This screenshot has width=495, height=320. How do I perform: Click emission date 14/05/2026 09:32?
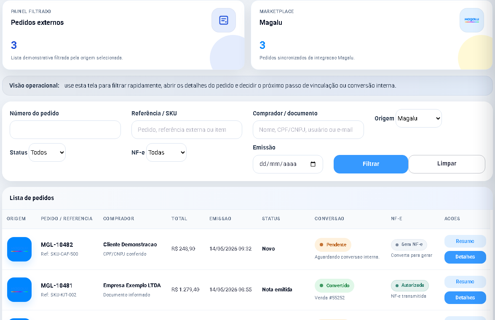(230, 249)
